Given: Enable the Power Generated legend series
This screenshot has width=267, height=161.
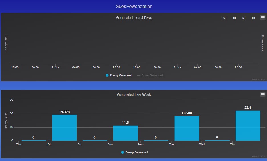Looking at the screenshot, I should pos(150,75).
